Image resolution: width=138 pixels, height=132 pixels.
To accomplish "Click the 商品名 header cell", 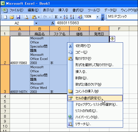I will [x=39, y=34].
